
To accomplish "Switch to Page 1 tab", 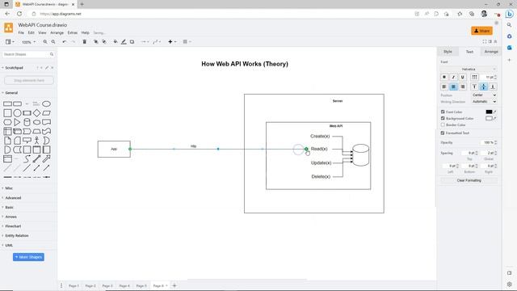I will click(74, 285).
